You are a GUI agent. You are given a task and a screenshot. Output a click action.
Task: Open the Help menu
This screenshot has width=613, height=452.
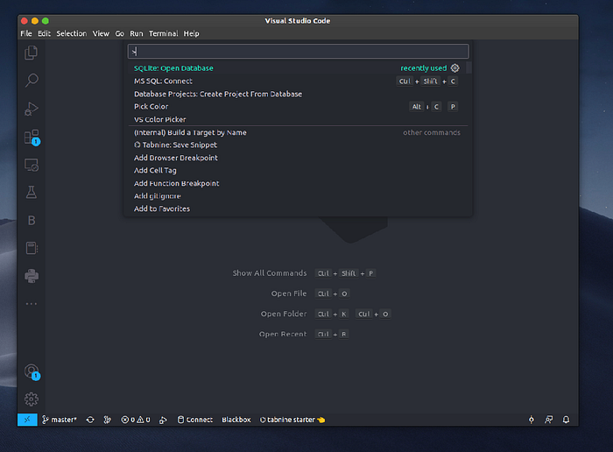(192, 33)
